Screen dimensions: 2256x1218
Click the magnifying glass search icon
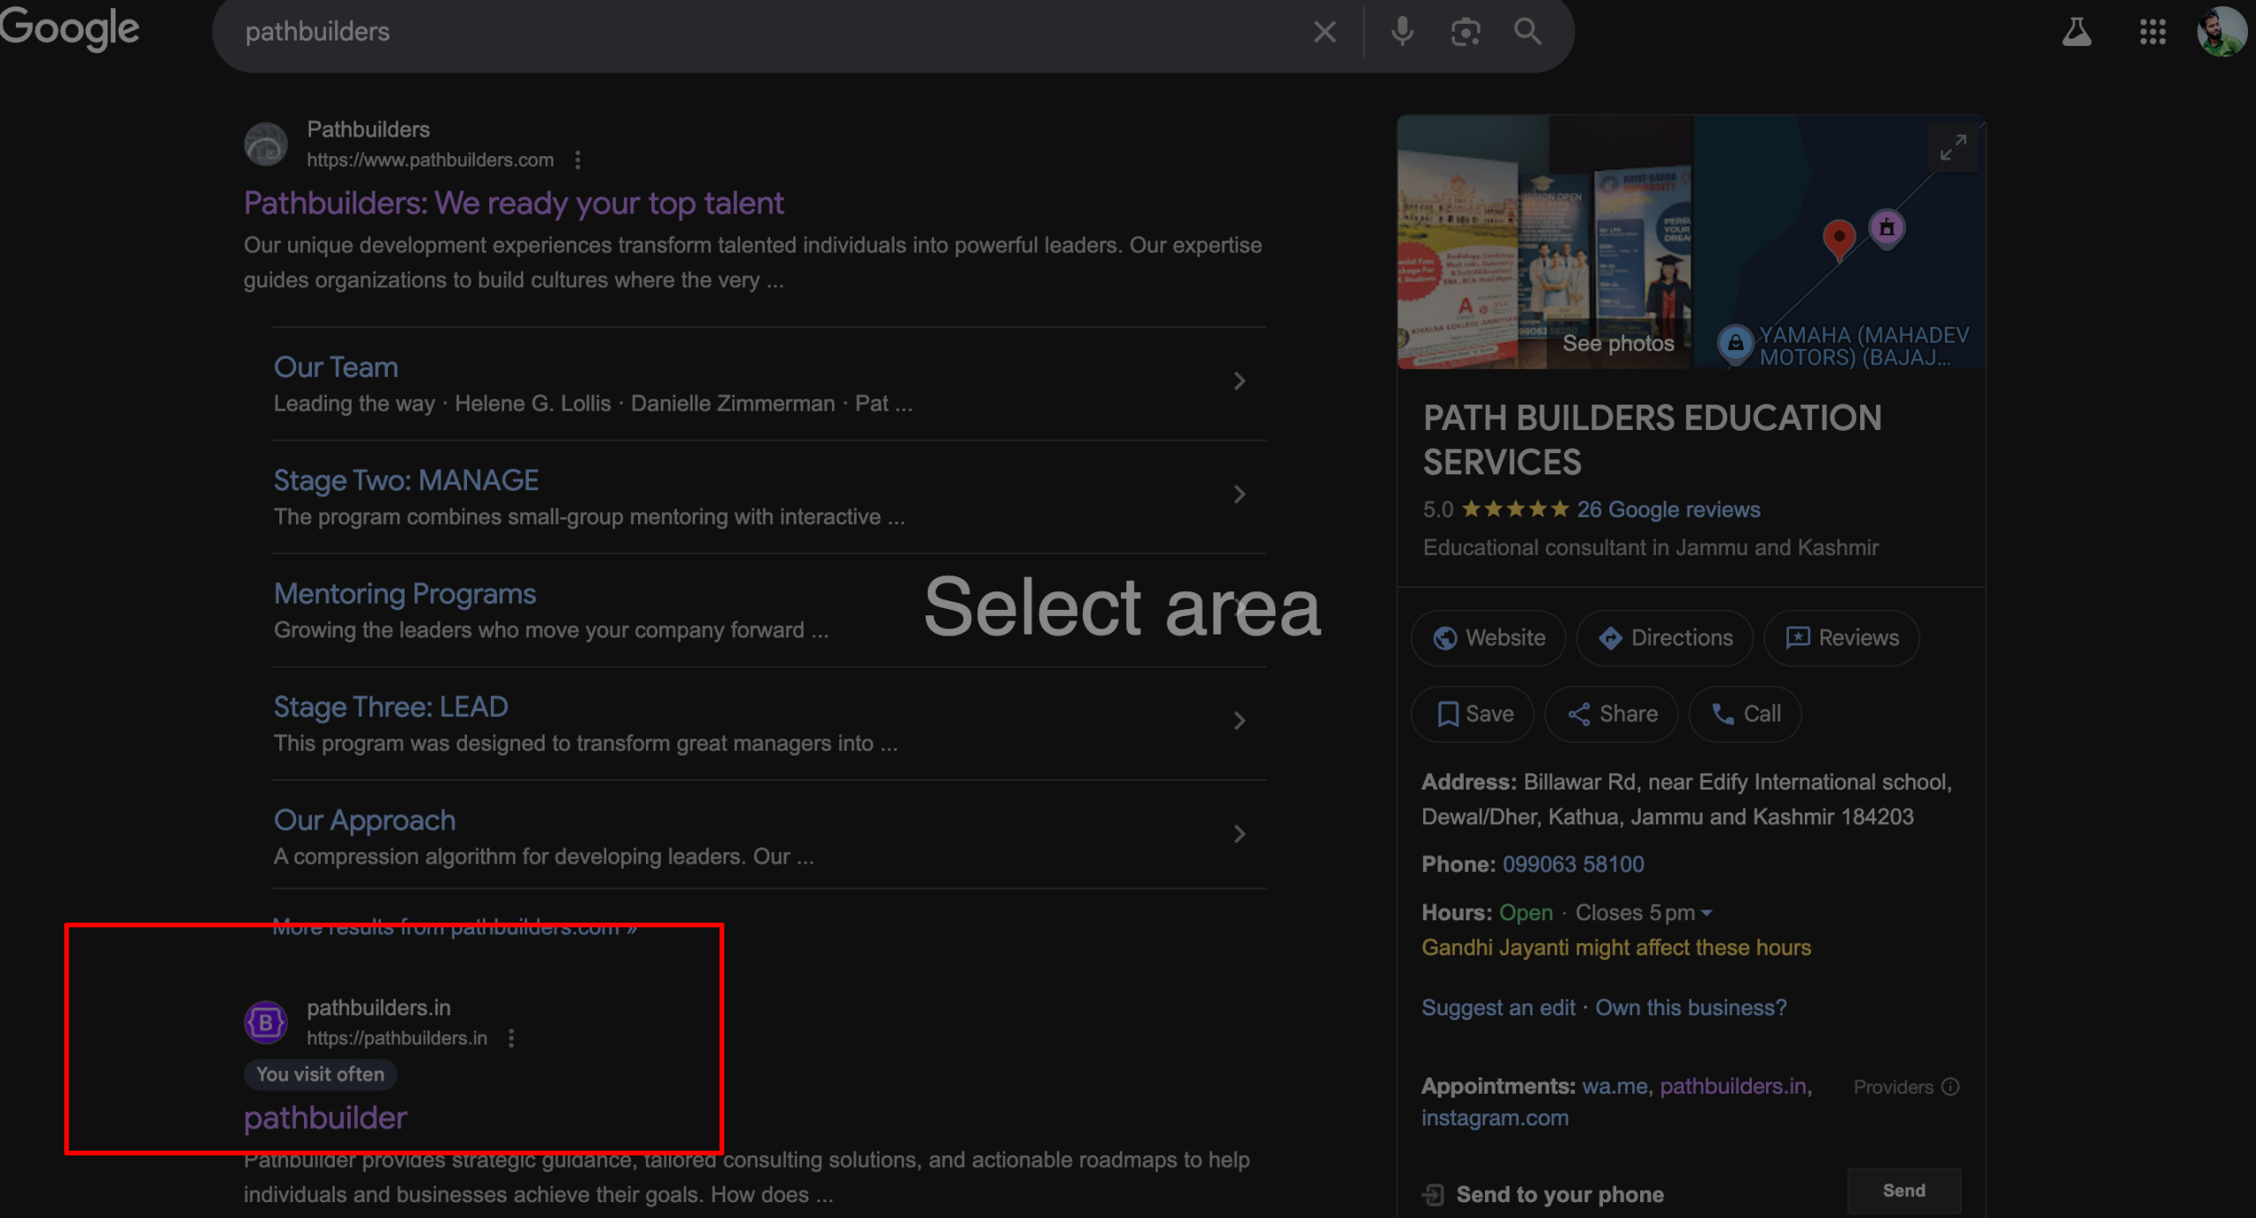point(1527,32)
